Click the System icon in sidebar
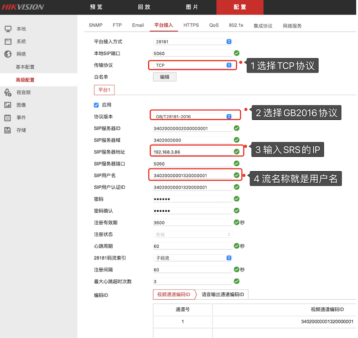The image size is (358, 338). (x=8, y=41)
